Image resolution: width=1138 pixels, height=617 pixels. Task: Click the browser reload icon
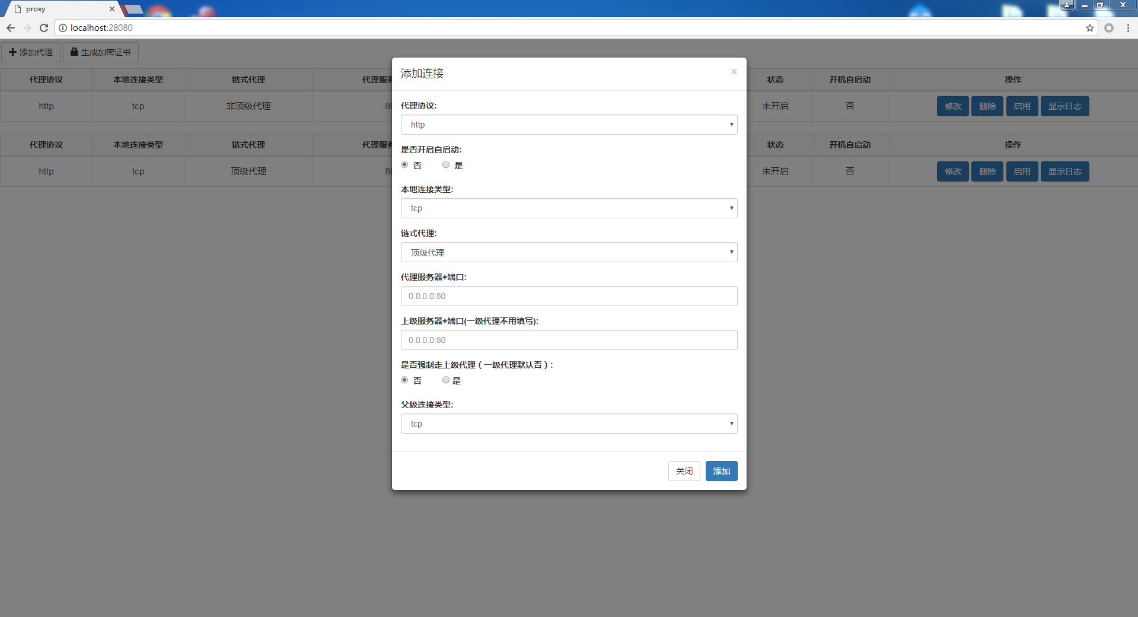[x=44, y=28]
